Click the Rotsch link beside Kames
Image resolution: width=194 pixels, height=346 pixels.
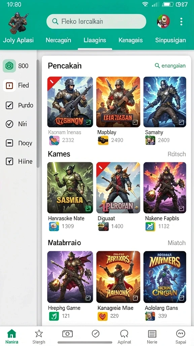pos(176,154)
